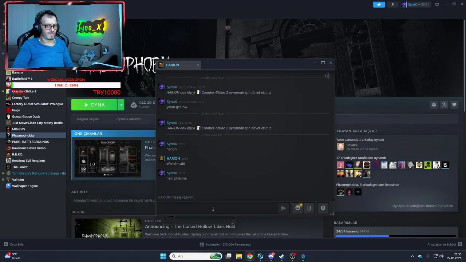This screenshot has height=262, width=466.
Task: Click the activity status text box
Action: (x=114, y=201)
